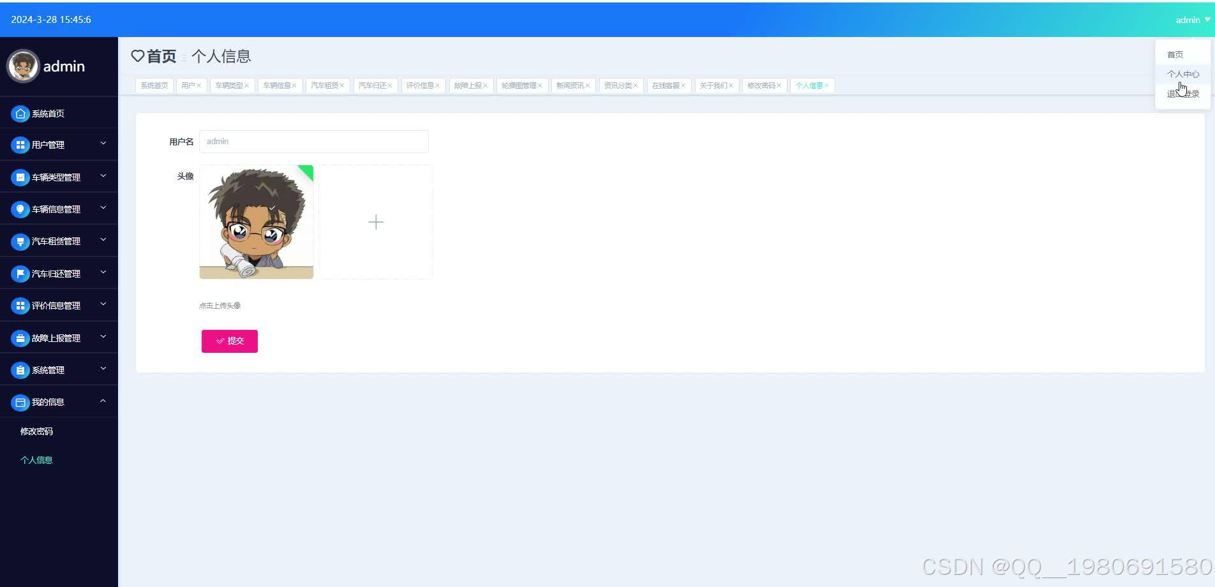Select 退出登录 in admin dropdown menu
Screen dimensions: 1215x587
(1183, 94)
